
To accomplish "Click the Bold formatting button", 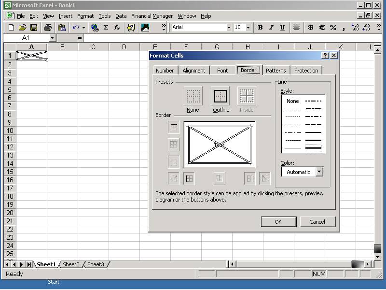I will [261, 28].
